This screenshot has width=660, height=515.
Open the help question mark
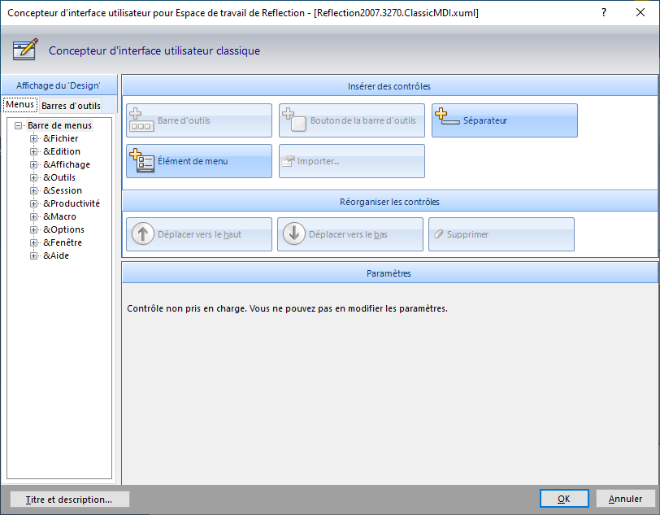click(x=604, y=13)
